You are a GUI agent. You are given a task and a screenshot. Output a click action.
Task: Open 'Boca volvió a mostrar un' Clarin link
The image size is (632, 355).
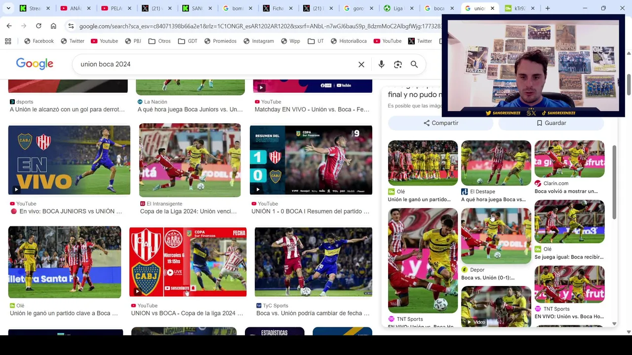coord(566,191)
